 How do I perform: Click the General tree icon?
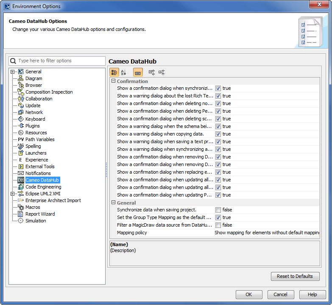pos(20,72)
